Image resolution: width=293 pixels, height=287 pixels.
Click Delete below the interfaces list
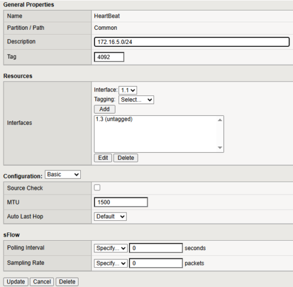(x=126, y=158)
